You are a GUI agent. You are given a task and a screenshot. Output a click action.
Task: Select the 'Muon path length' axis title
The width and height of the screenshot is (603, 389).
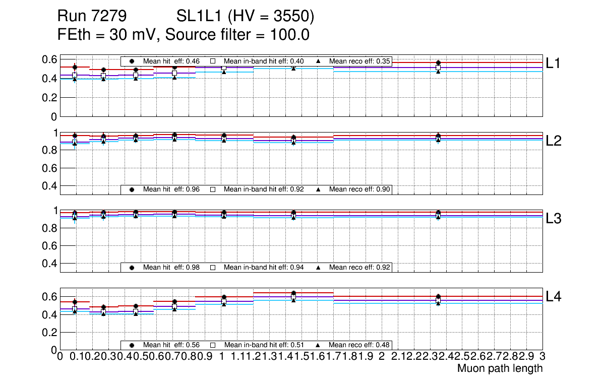(x=500, y=368)
